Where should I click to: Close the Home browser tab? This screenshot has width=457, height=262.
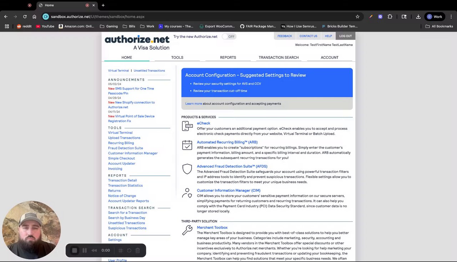point(94,5)
